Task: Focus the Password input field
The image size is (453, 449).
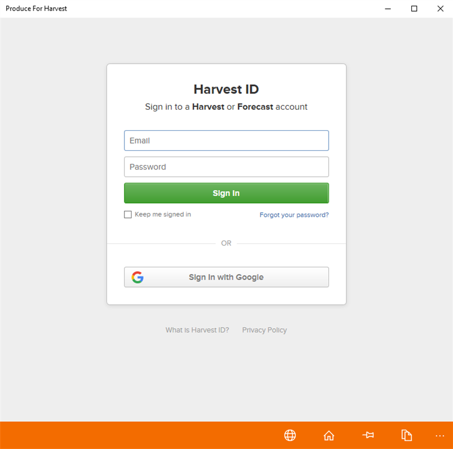Action: 226,167
